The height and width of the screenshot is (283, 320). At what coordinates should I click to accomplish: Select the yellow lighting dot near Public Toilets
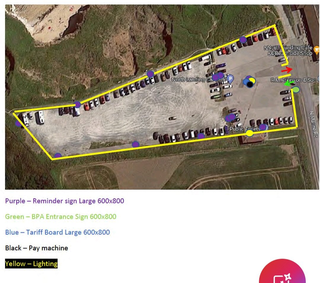249,133
